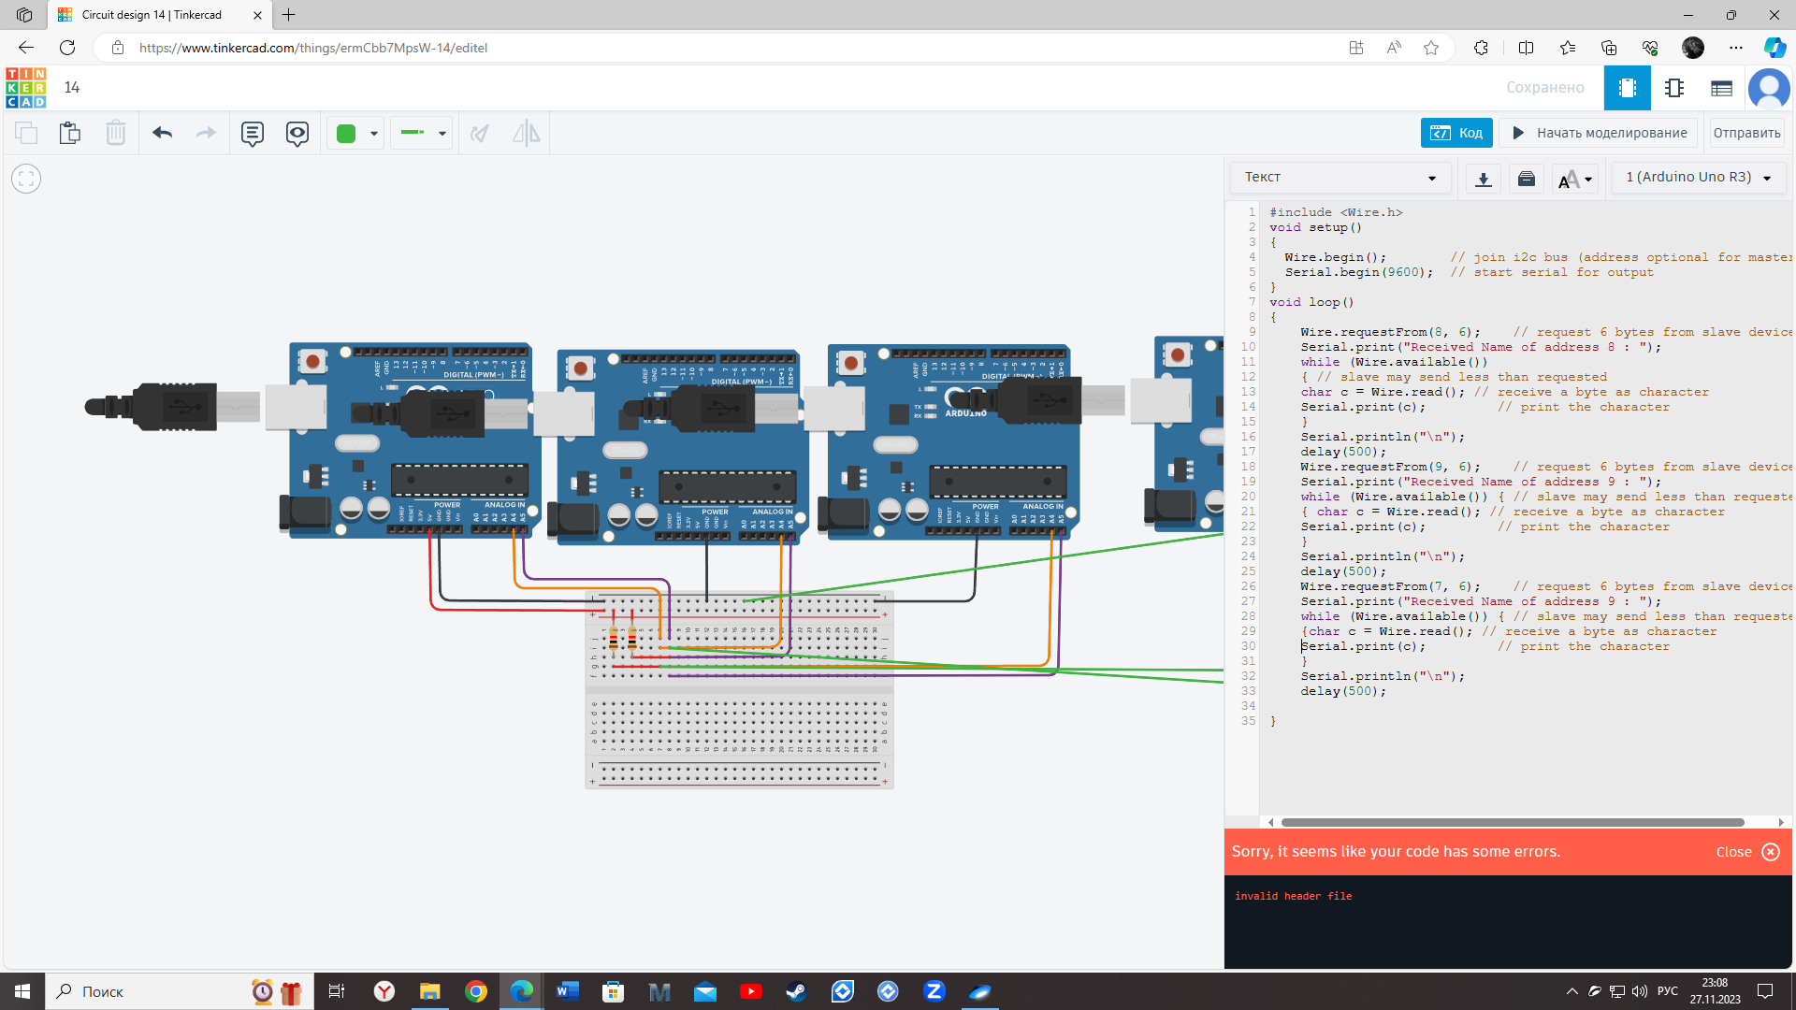The width and height of the screenshot is (1796, 1010).
Task: Open the component list view
Action: tap(1721, 88)
